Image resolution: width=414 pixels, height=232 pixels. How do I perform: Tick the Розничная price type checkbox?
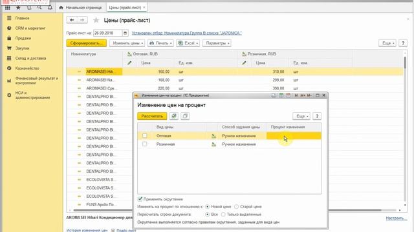145,144
